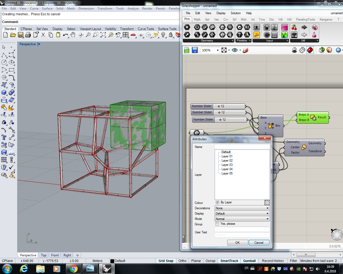Switch to the Curve Tools toolbar tab
The height and width of the screenshot is (274, 343).
click(146, 29)
